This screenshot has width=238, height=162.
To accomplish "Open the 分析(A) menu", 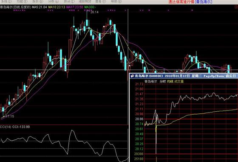I will [x=54, y=2].
